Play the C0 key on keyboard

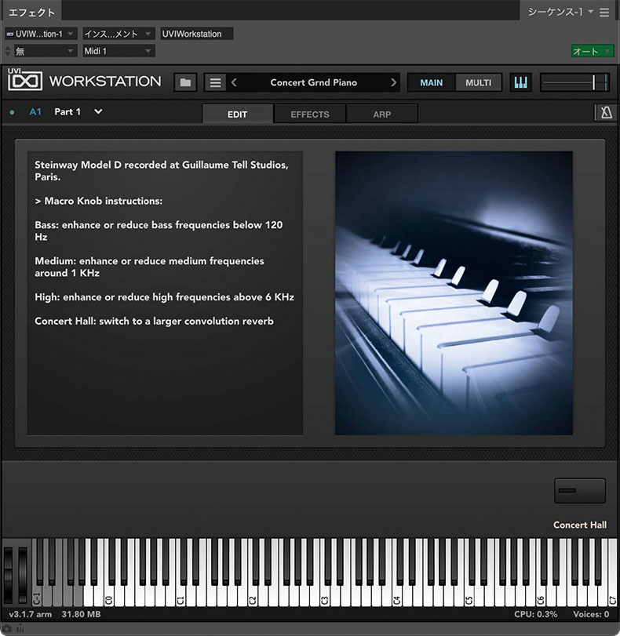tap(108, 596)
